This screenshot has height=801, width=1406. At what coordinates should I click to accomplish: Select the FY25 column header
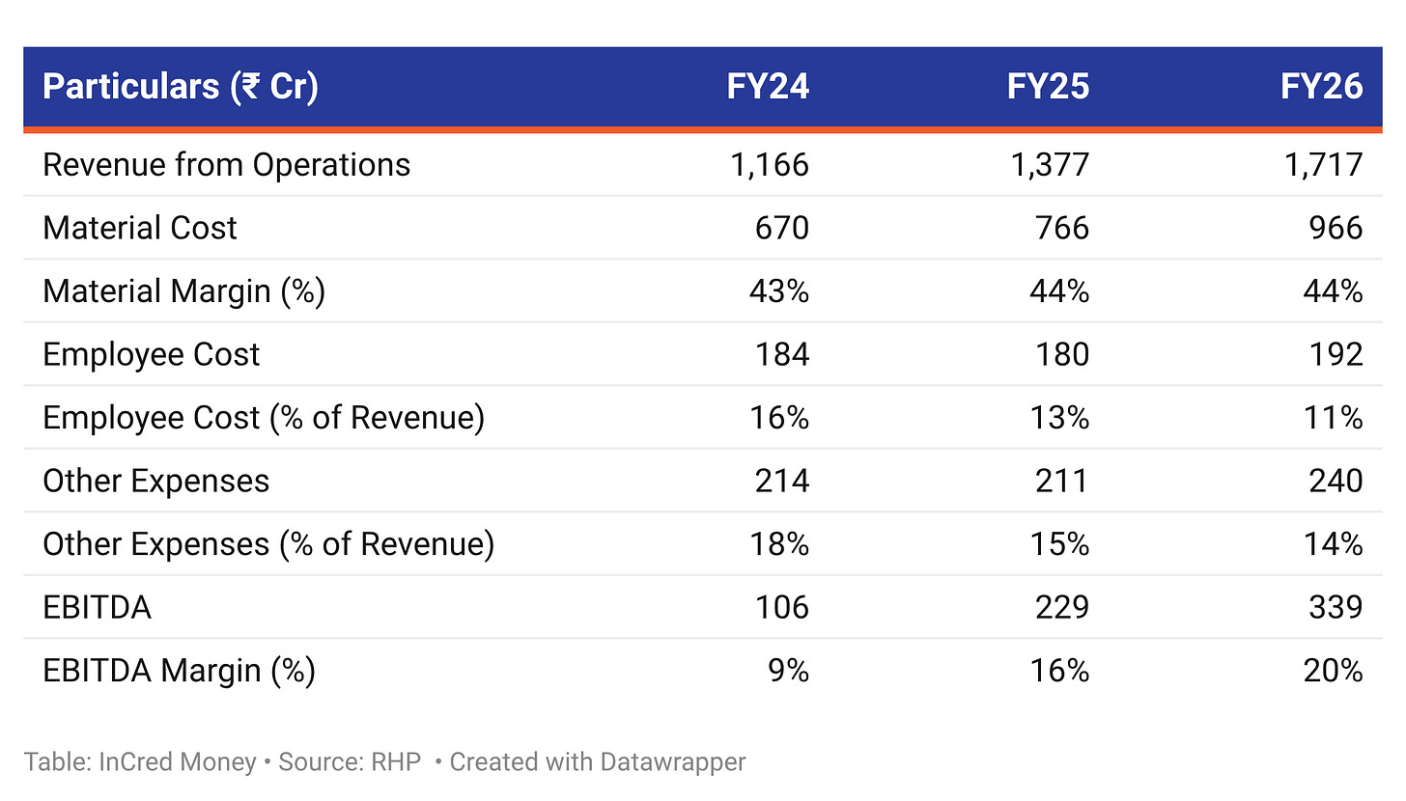[1048, 87]
